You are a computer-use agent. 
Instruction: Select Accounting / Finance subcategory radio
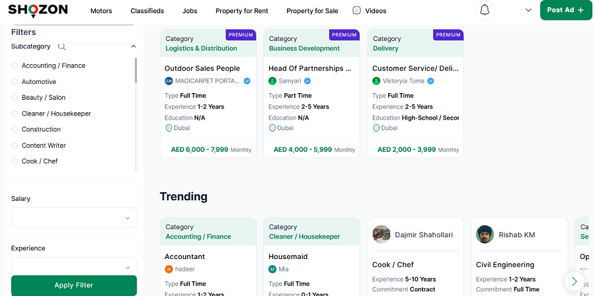tap(15, 65)
